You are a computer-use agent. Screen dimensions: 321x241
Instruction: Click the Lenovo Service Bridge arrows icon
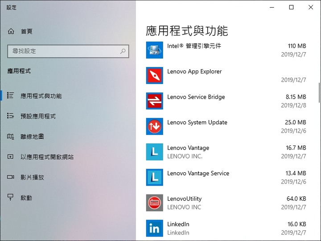point(155,101)
